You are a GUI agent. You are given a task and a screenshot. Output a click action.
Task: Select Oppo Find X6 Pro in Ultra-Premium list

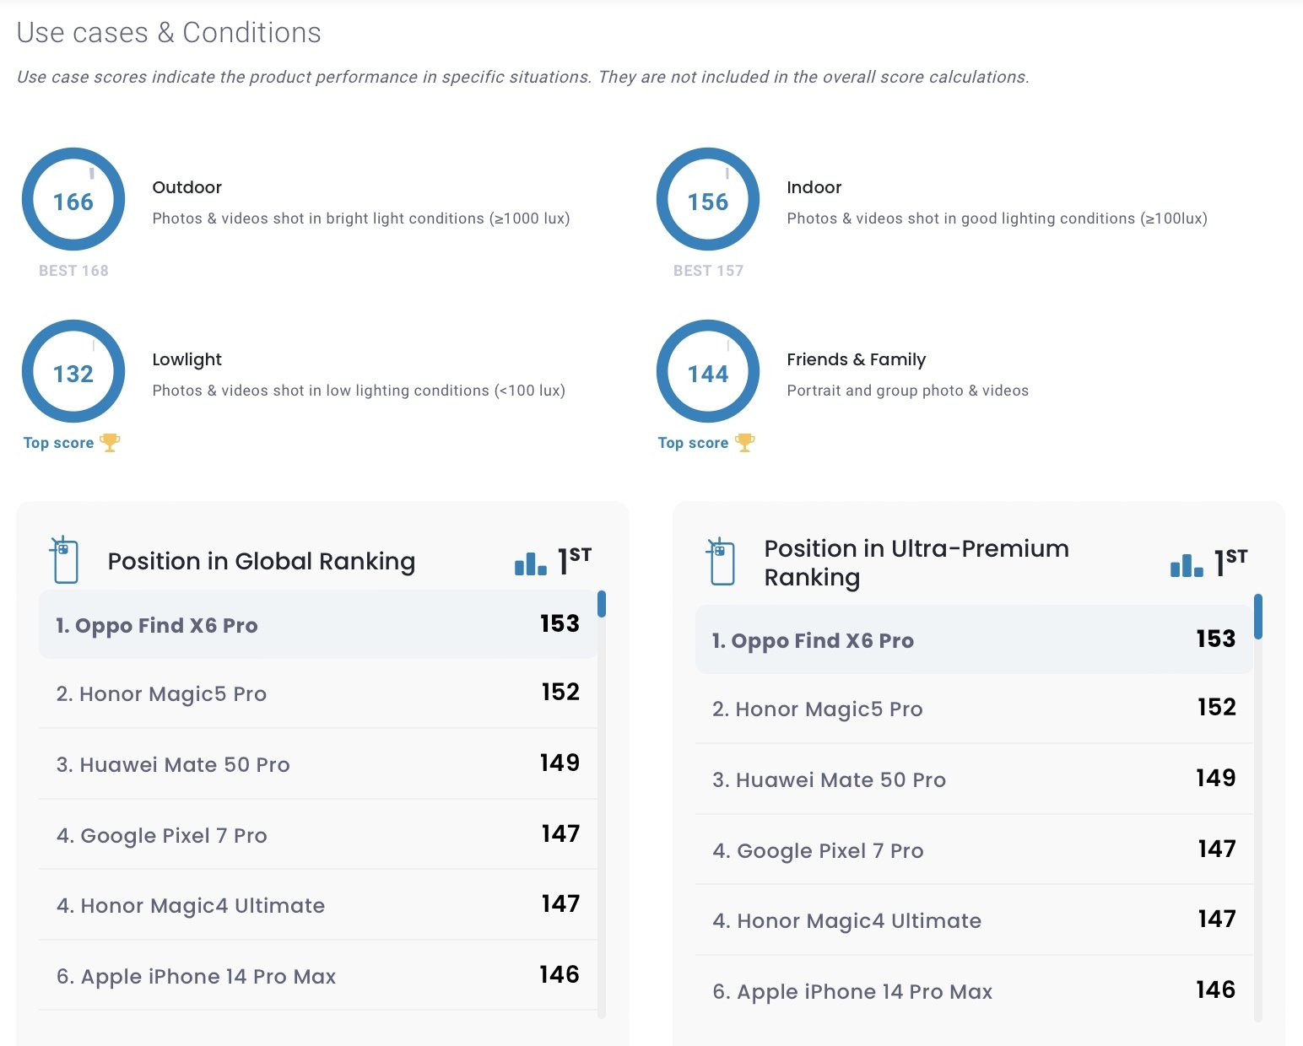[974, 639]
